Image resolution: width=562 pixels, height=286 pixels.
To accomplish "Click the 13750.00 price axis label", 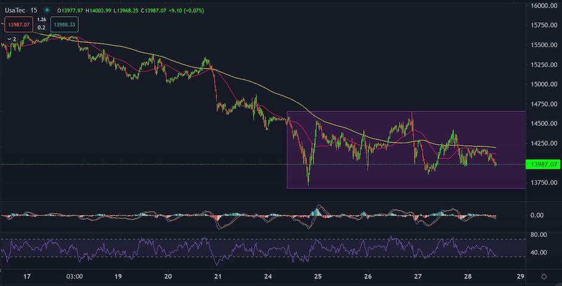I will (x=544, y=182).
